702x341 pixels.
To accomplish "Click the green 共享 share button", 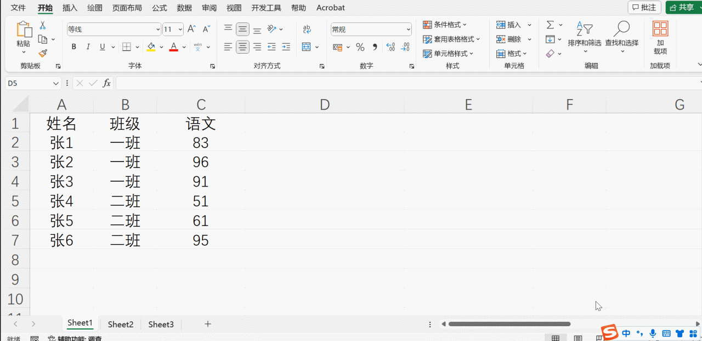I will 683,8.
